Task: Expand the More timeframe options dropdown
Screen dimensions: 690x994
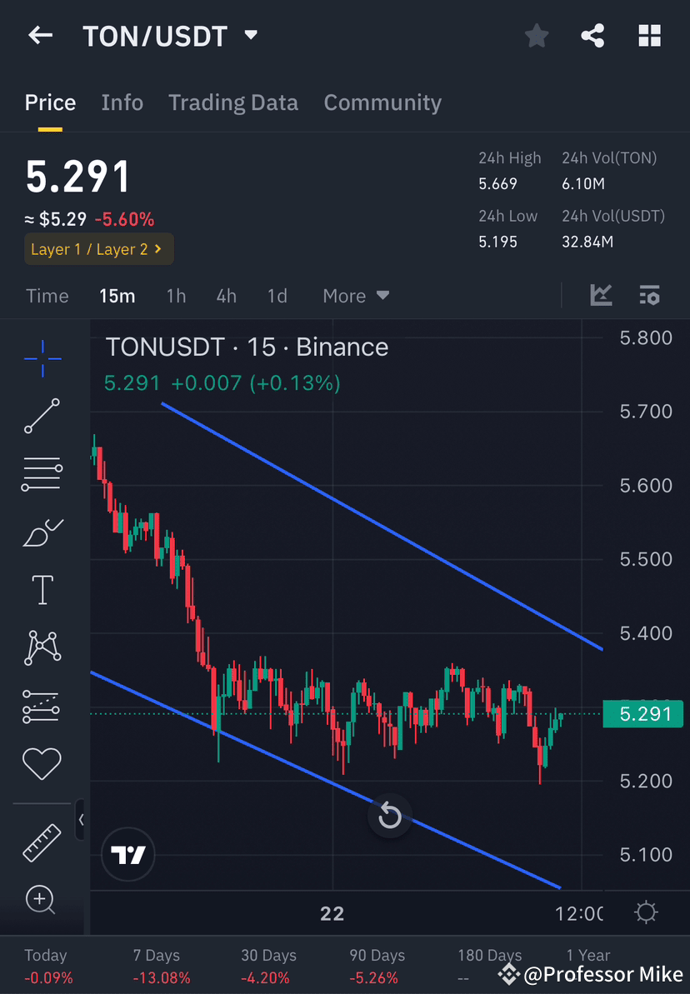Action: pyautogui.click(x=356, y=296)
